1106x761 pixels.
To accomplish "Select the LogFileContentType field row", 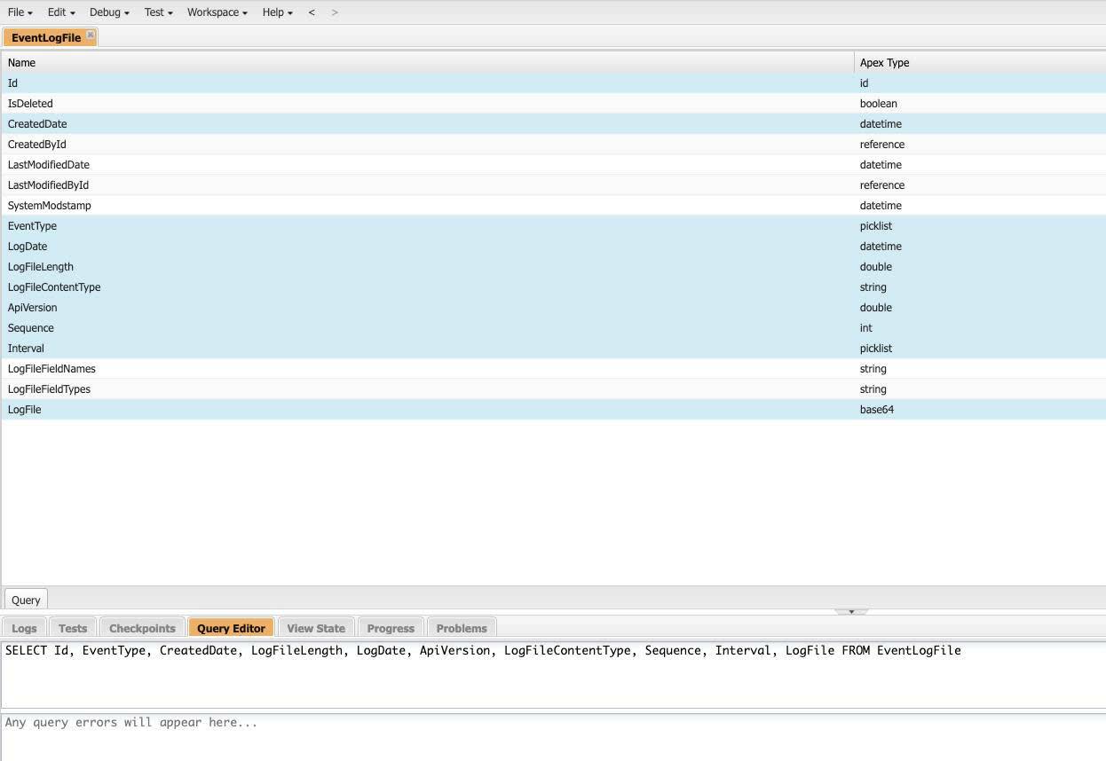I will [553, 287].
